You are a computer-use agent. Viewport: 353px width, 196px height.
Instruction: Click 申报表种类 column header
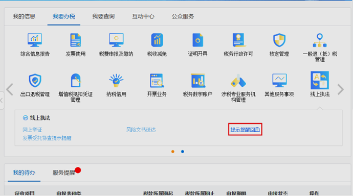click(x=69, y=193)
